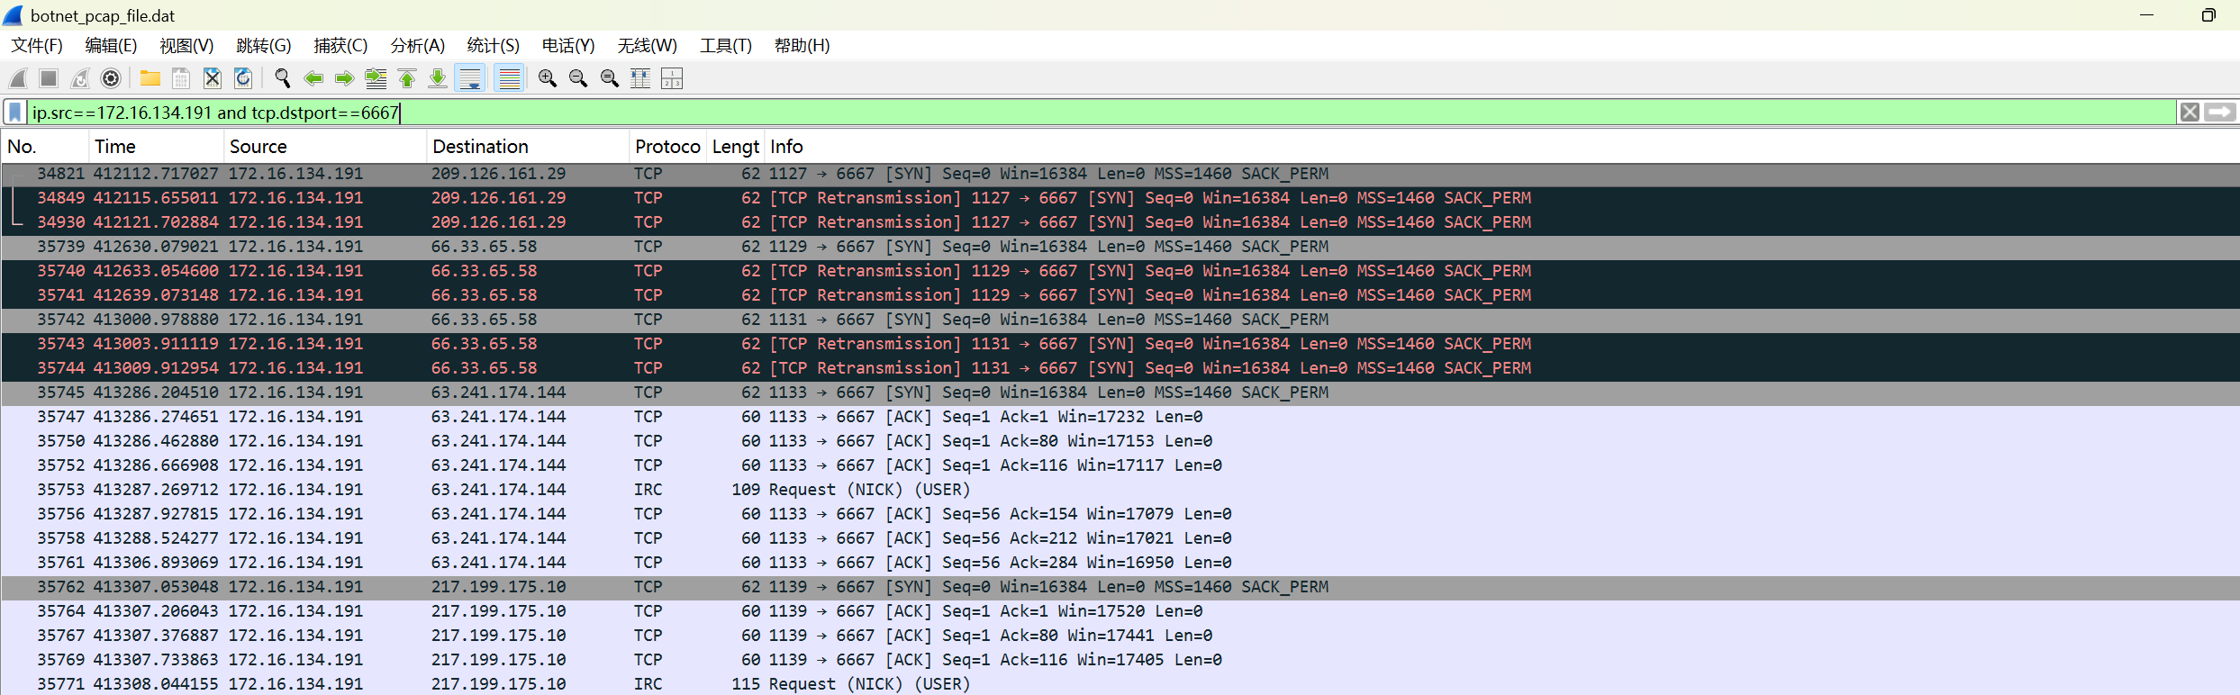
Task: Restart the current capture
Action: (x=80, y=79)
